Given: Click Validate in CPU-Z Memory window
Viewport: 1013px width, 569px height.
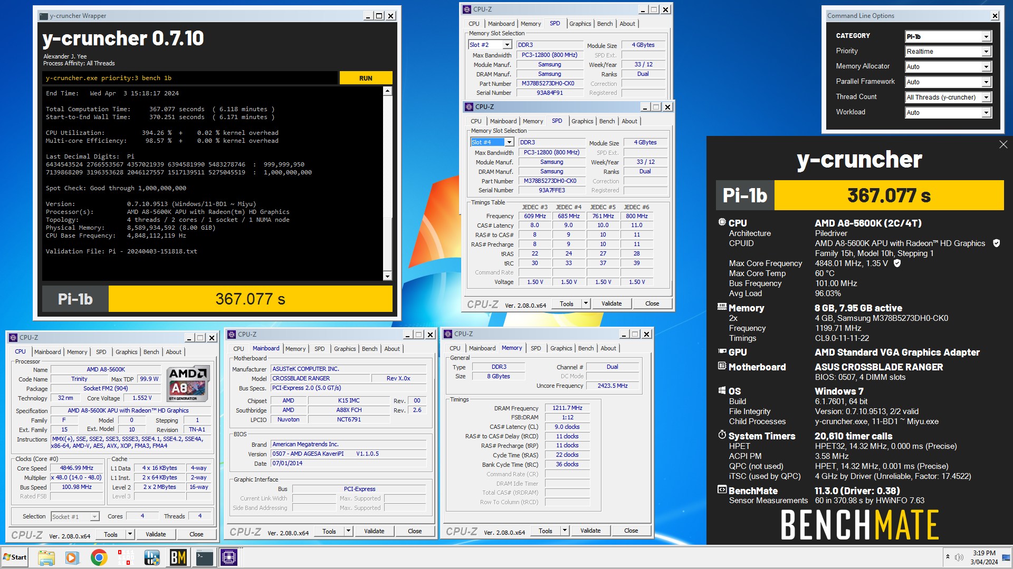Looking at the screenshot, I should click(590, 531).
